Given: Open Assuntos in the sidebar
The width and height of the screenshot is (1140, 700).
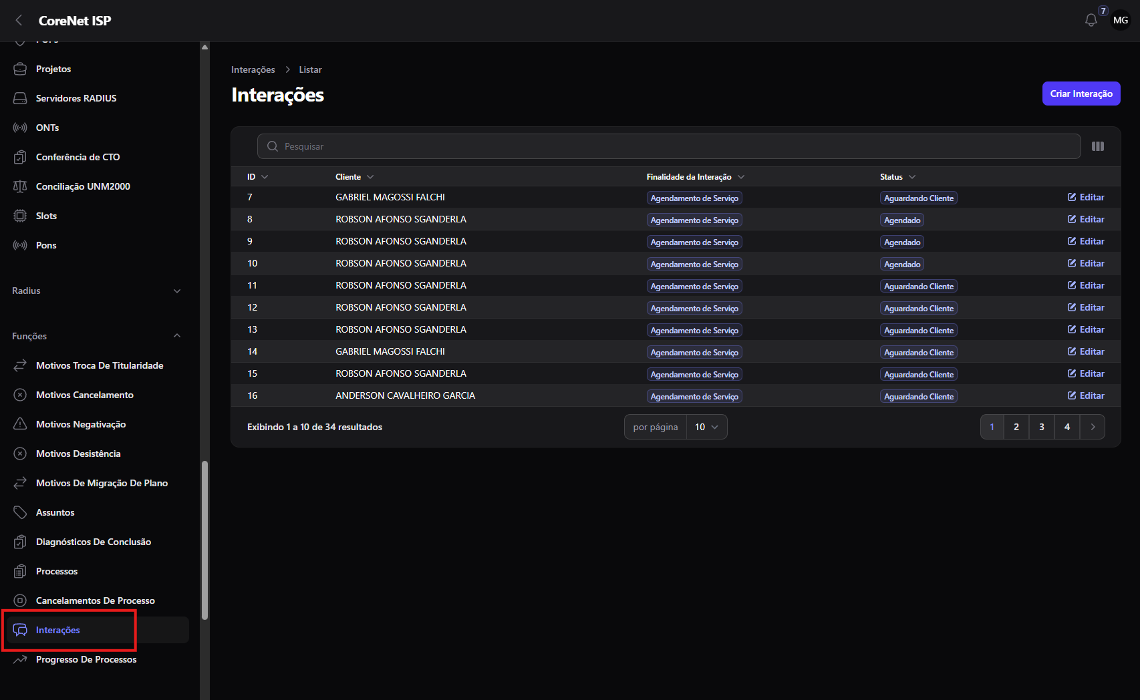Looking at the screenshot, I should coord(55,512).
